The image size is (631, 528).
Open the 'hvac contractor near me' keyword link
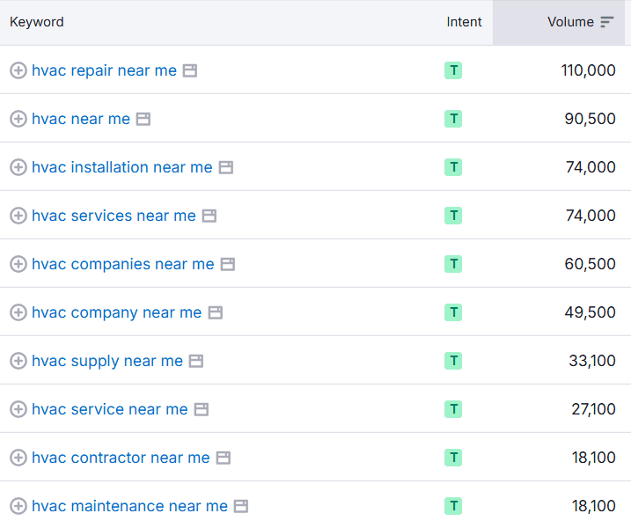(121, 458)
